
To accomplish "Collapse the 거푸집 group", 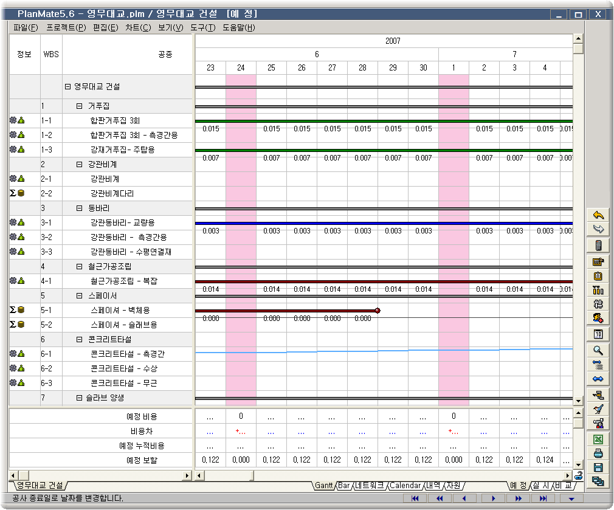I will coord(80,106).
